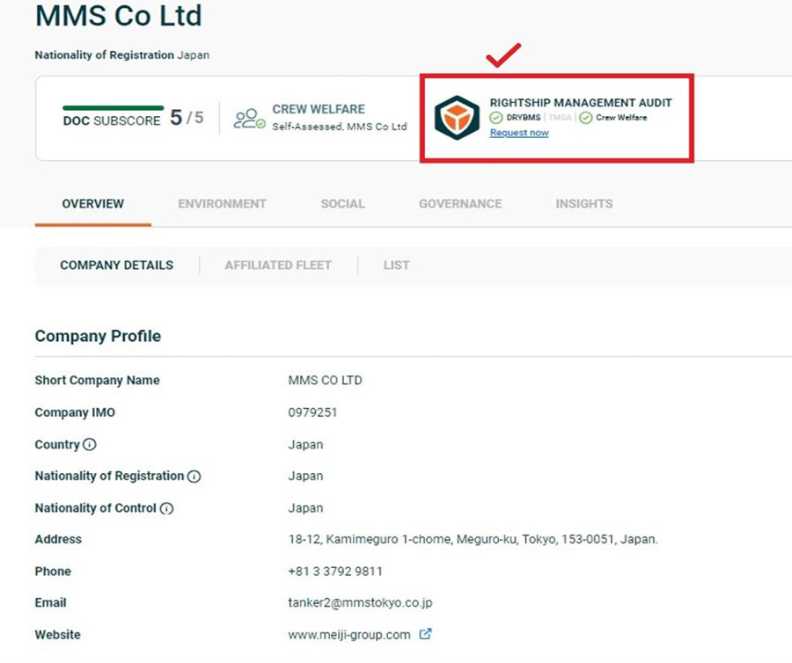This screenshot has height=663, width=792.
Task: Click the Request now link
Action: 519,133
